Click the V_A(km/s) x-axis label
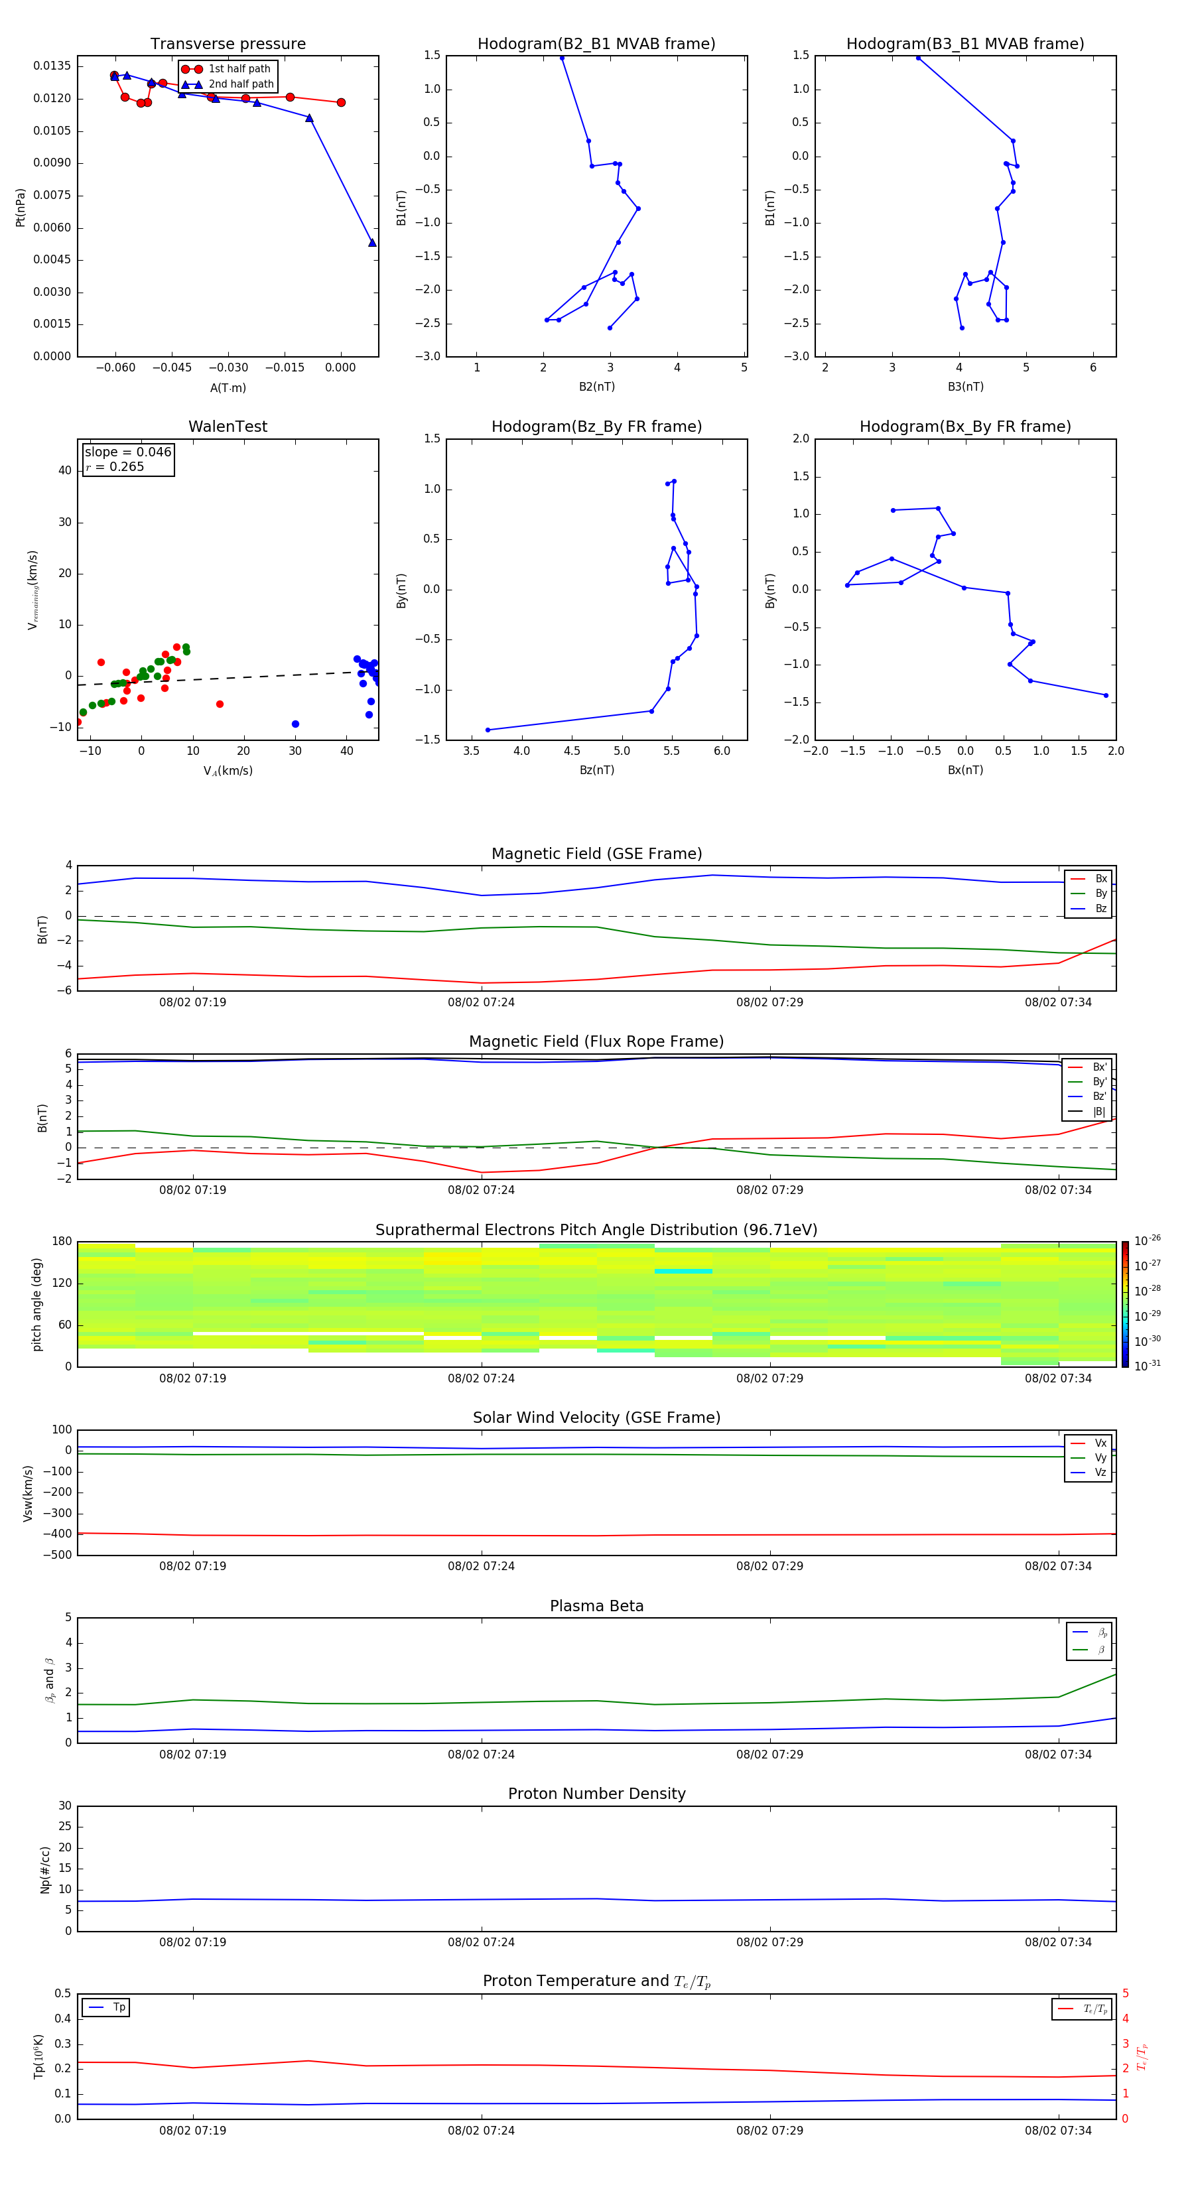The width and height of the screenshot is (1194, 2189). tap(228, 771)
